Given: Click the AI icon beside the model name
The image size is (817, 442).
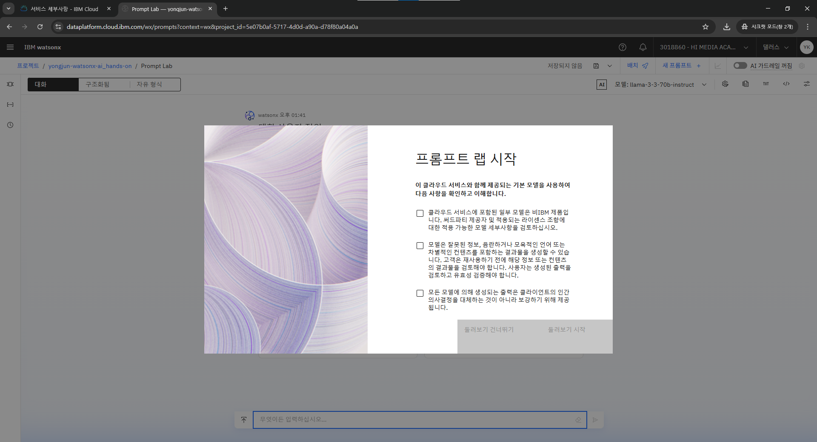Looking at the screenshot, I should [x=602, y=85].
